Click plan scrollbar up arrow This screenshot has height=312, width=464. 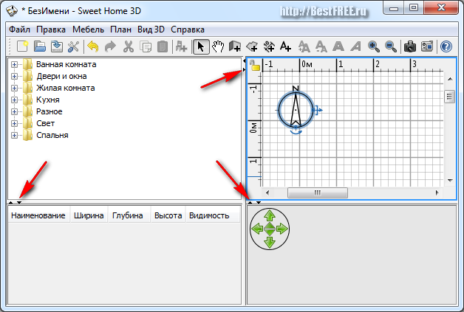pos(450,79)
